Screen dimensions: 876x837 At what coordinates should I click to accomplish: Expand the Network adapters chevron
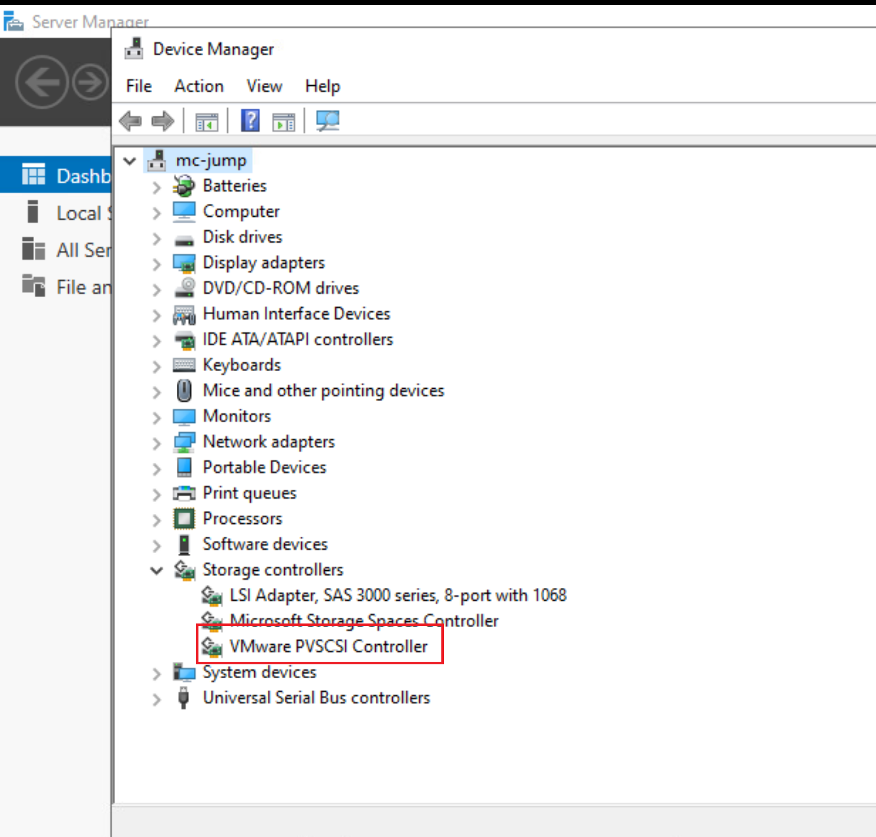pos(157,443)
